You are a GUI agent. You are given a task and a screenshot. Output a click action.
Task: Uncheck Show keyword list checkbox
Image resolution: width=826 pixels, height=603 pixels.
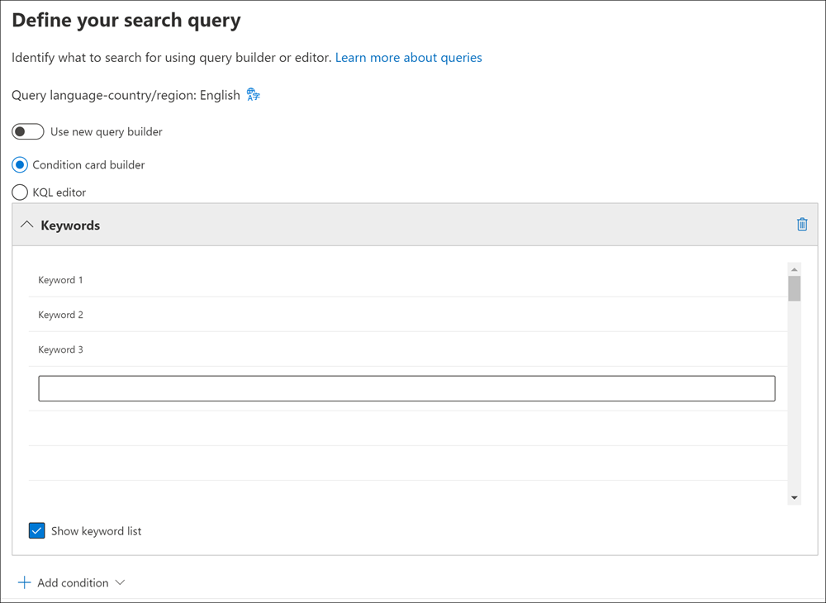click(37, 531)
